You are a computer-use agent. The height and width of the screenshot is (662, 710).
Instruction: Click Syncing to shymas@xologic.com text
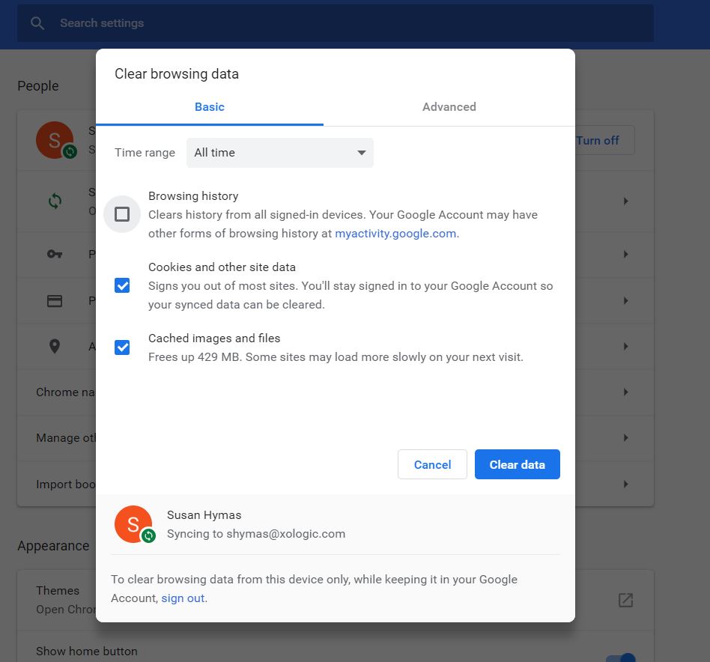[x=256, y=534]
